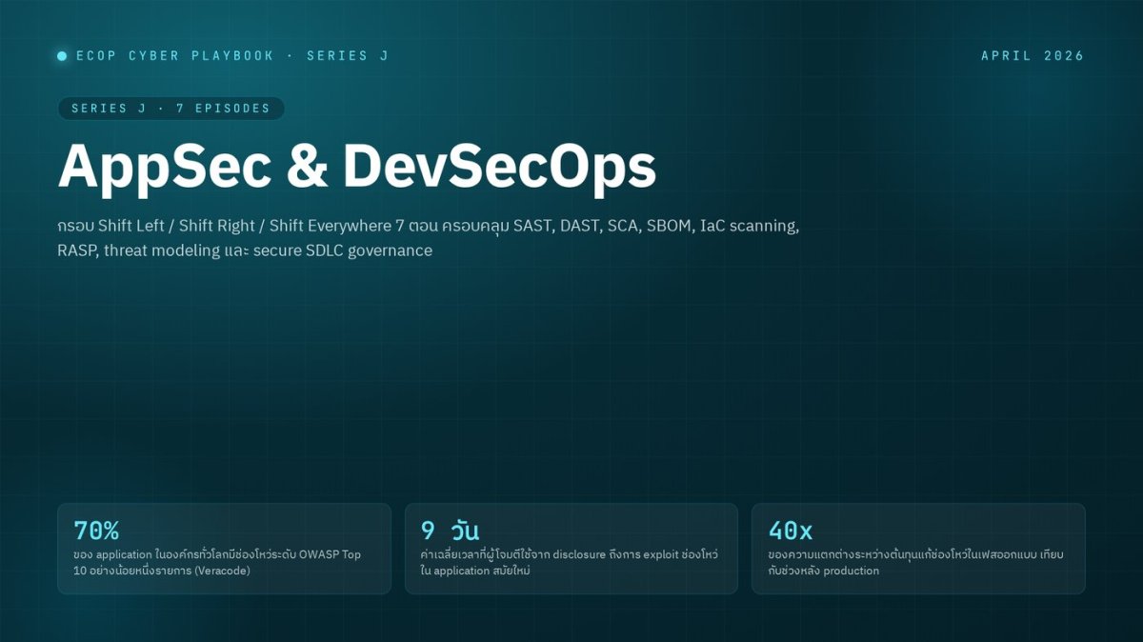Click the APRIL 2026 date label
The width and height of the screenshot is (1143, 642).
tap(1033, 56)
